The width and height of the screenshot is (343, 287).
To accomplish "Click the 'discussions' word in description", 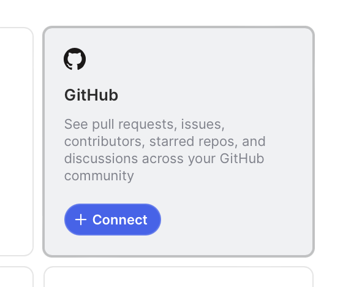I will [101, 159].
